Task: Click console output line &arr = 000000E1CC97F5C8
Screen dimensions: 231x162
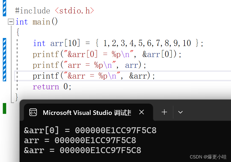Action: [83, 150]
